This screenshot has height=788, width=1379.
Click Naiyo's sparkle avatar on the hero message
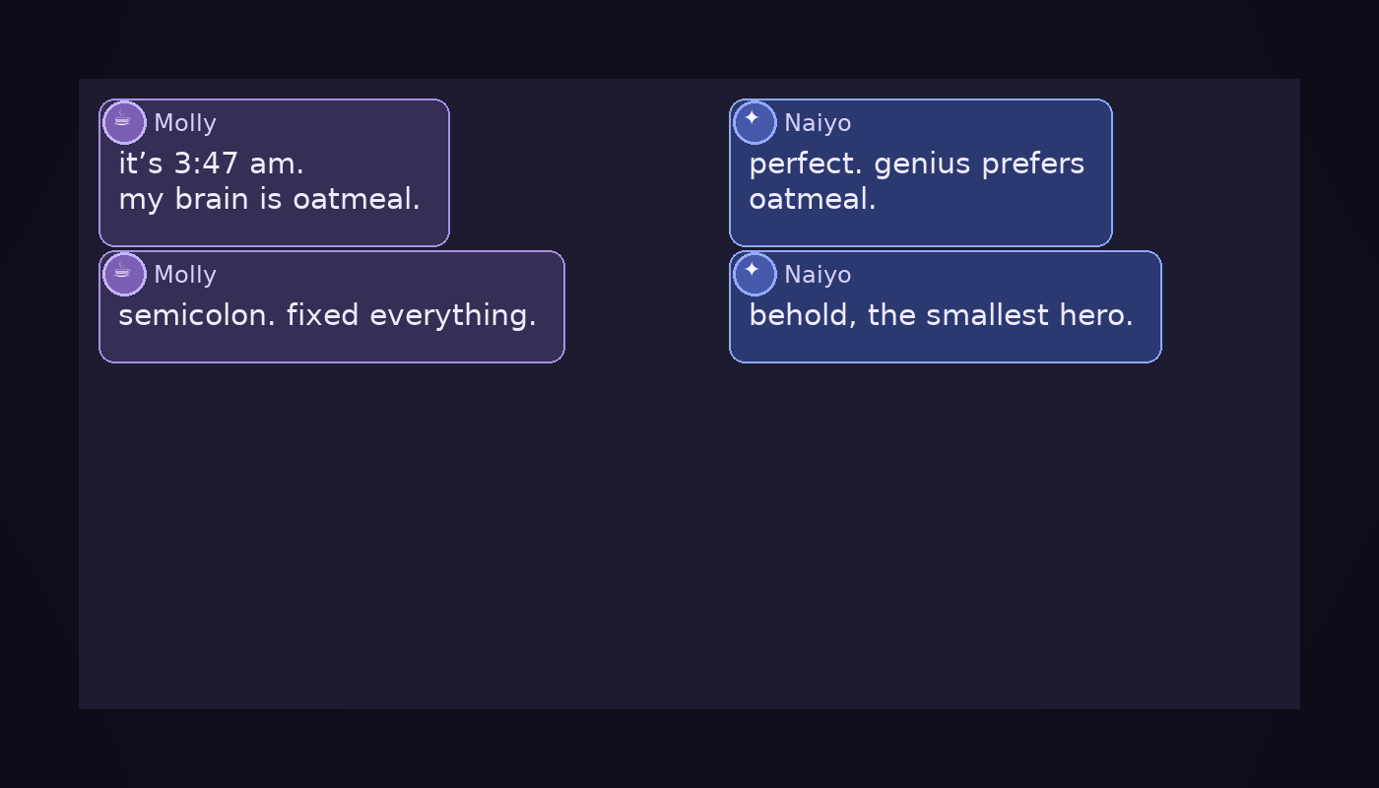[x=755, y=275]
